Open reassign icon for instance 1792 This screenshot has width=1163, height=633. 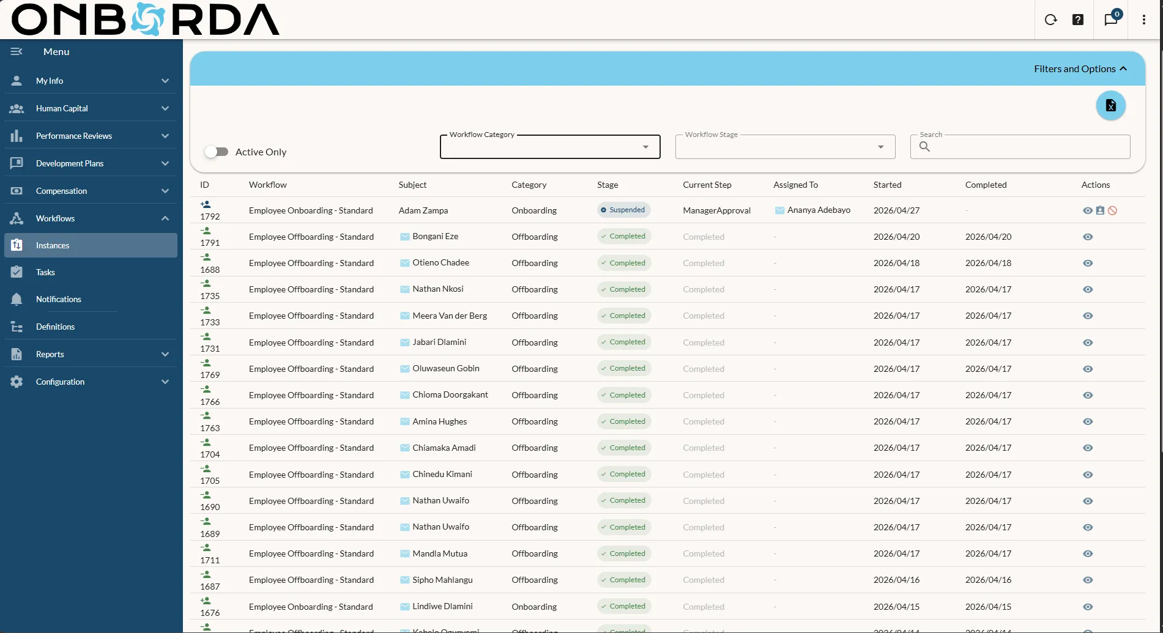[1100, 210]
